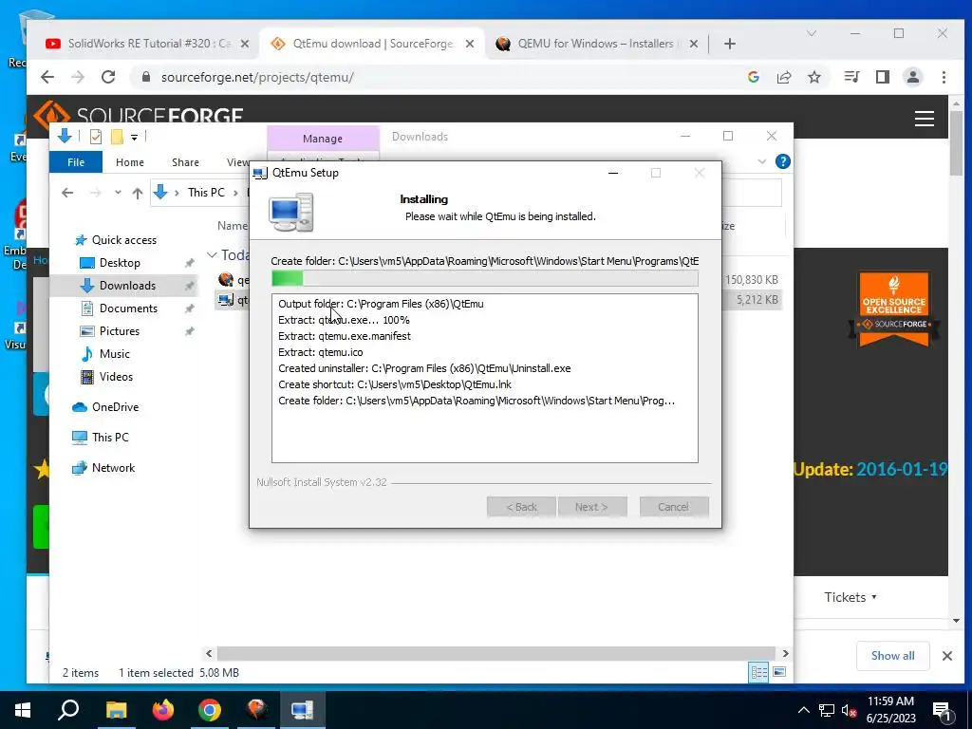The image size is (972, 729).
Task: Click Created uninstaller log line
Action: coord(424,368)
